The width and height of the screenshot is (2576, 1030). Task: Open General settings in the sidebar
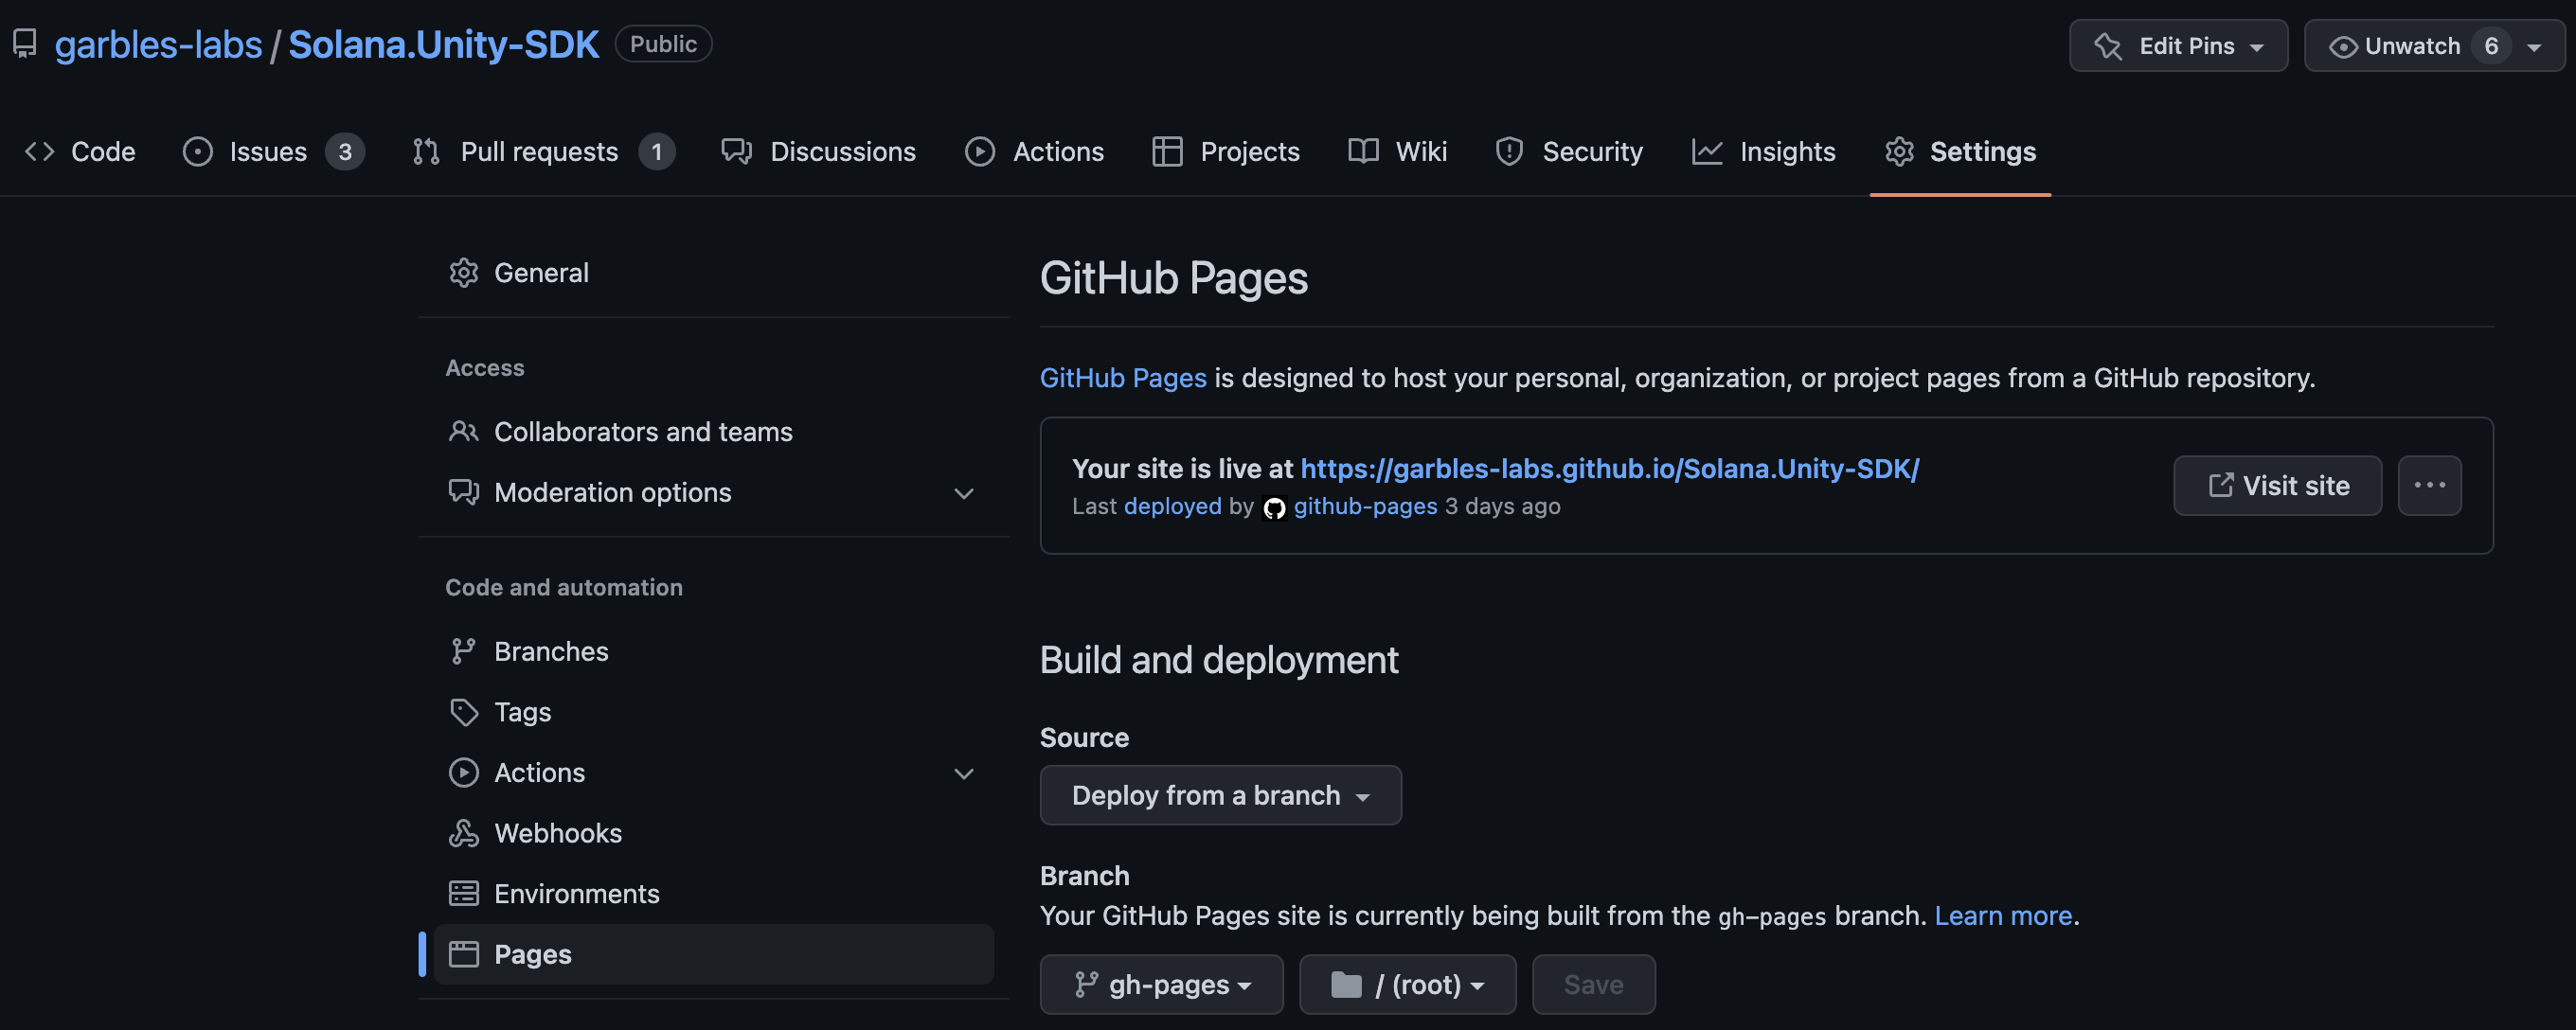713,272
